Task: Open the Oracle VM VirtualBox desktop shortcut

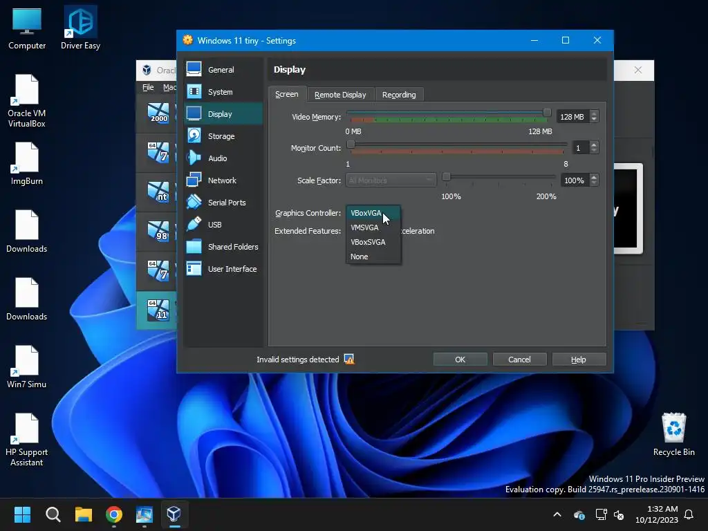Action: [x=27, y=101]
